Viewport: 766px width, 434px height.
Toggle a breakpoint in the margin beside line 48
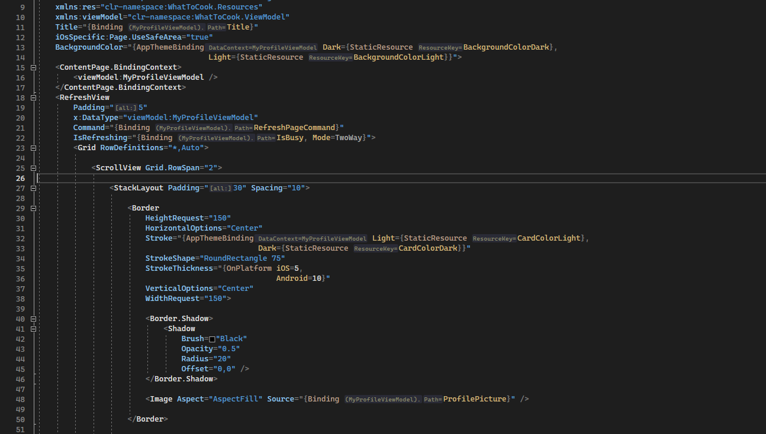pyautogui.click(x=7, y=399)
